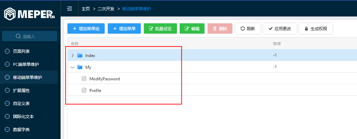
Task: Expand the Index folder row
Action: pos(73,55)
